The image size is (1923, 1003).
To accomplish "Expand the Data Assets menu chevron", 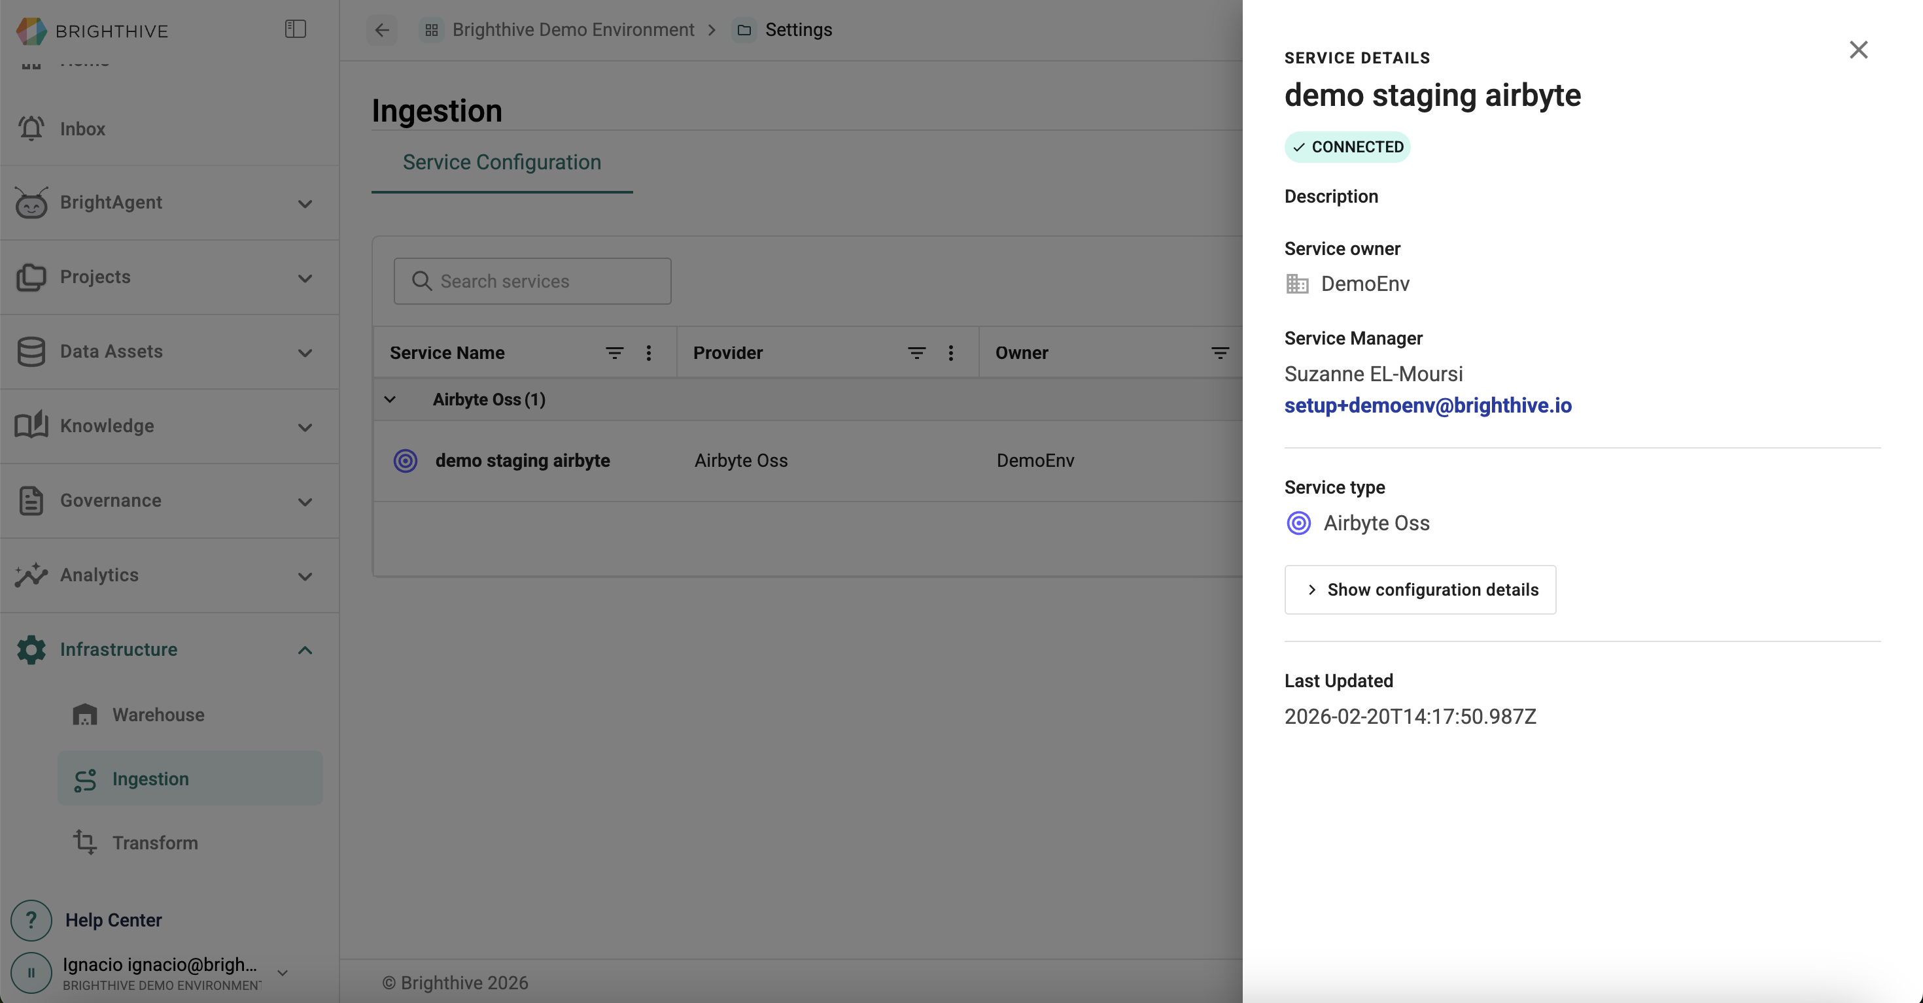I will (x=305, y=353).
